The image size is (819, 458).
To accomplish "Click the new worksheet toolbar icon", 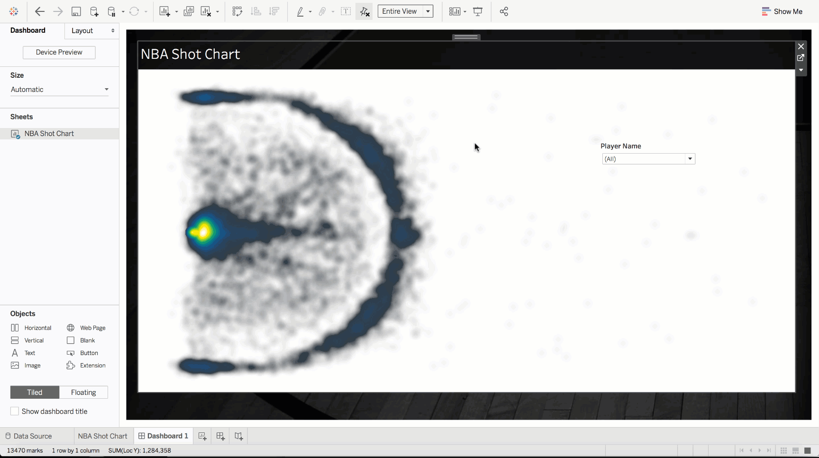I will [164, 11].
